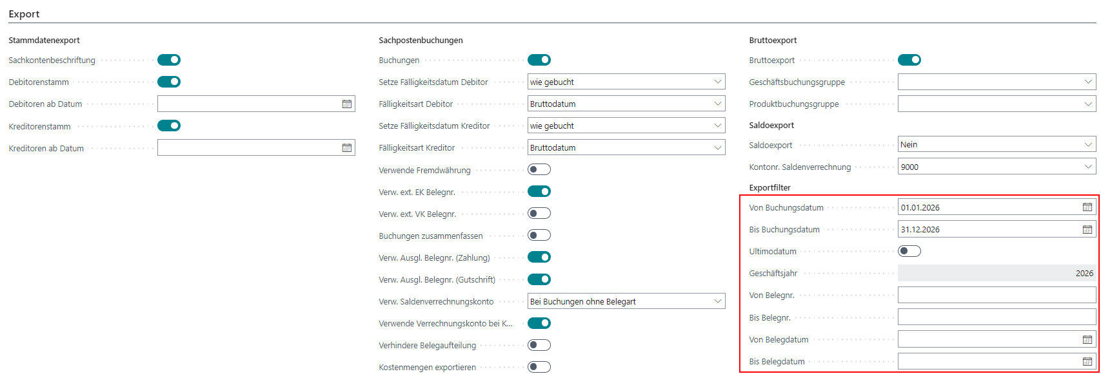Collapse the Export section header
This screenshot has height=374, width=1101.
[25, 14]
